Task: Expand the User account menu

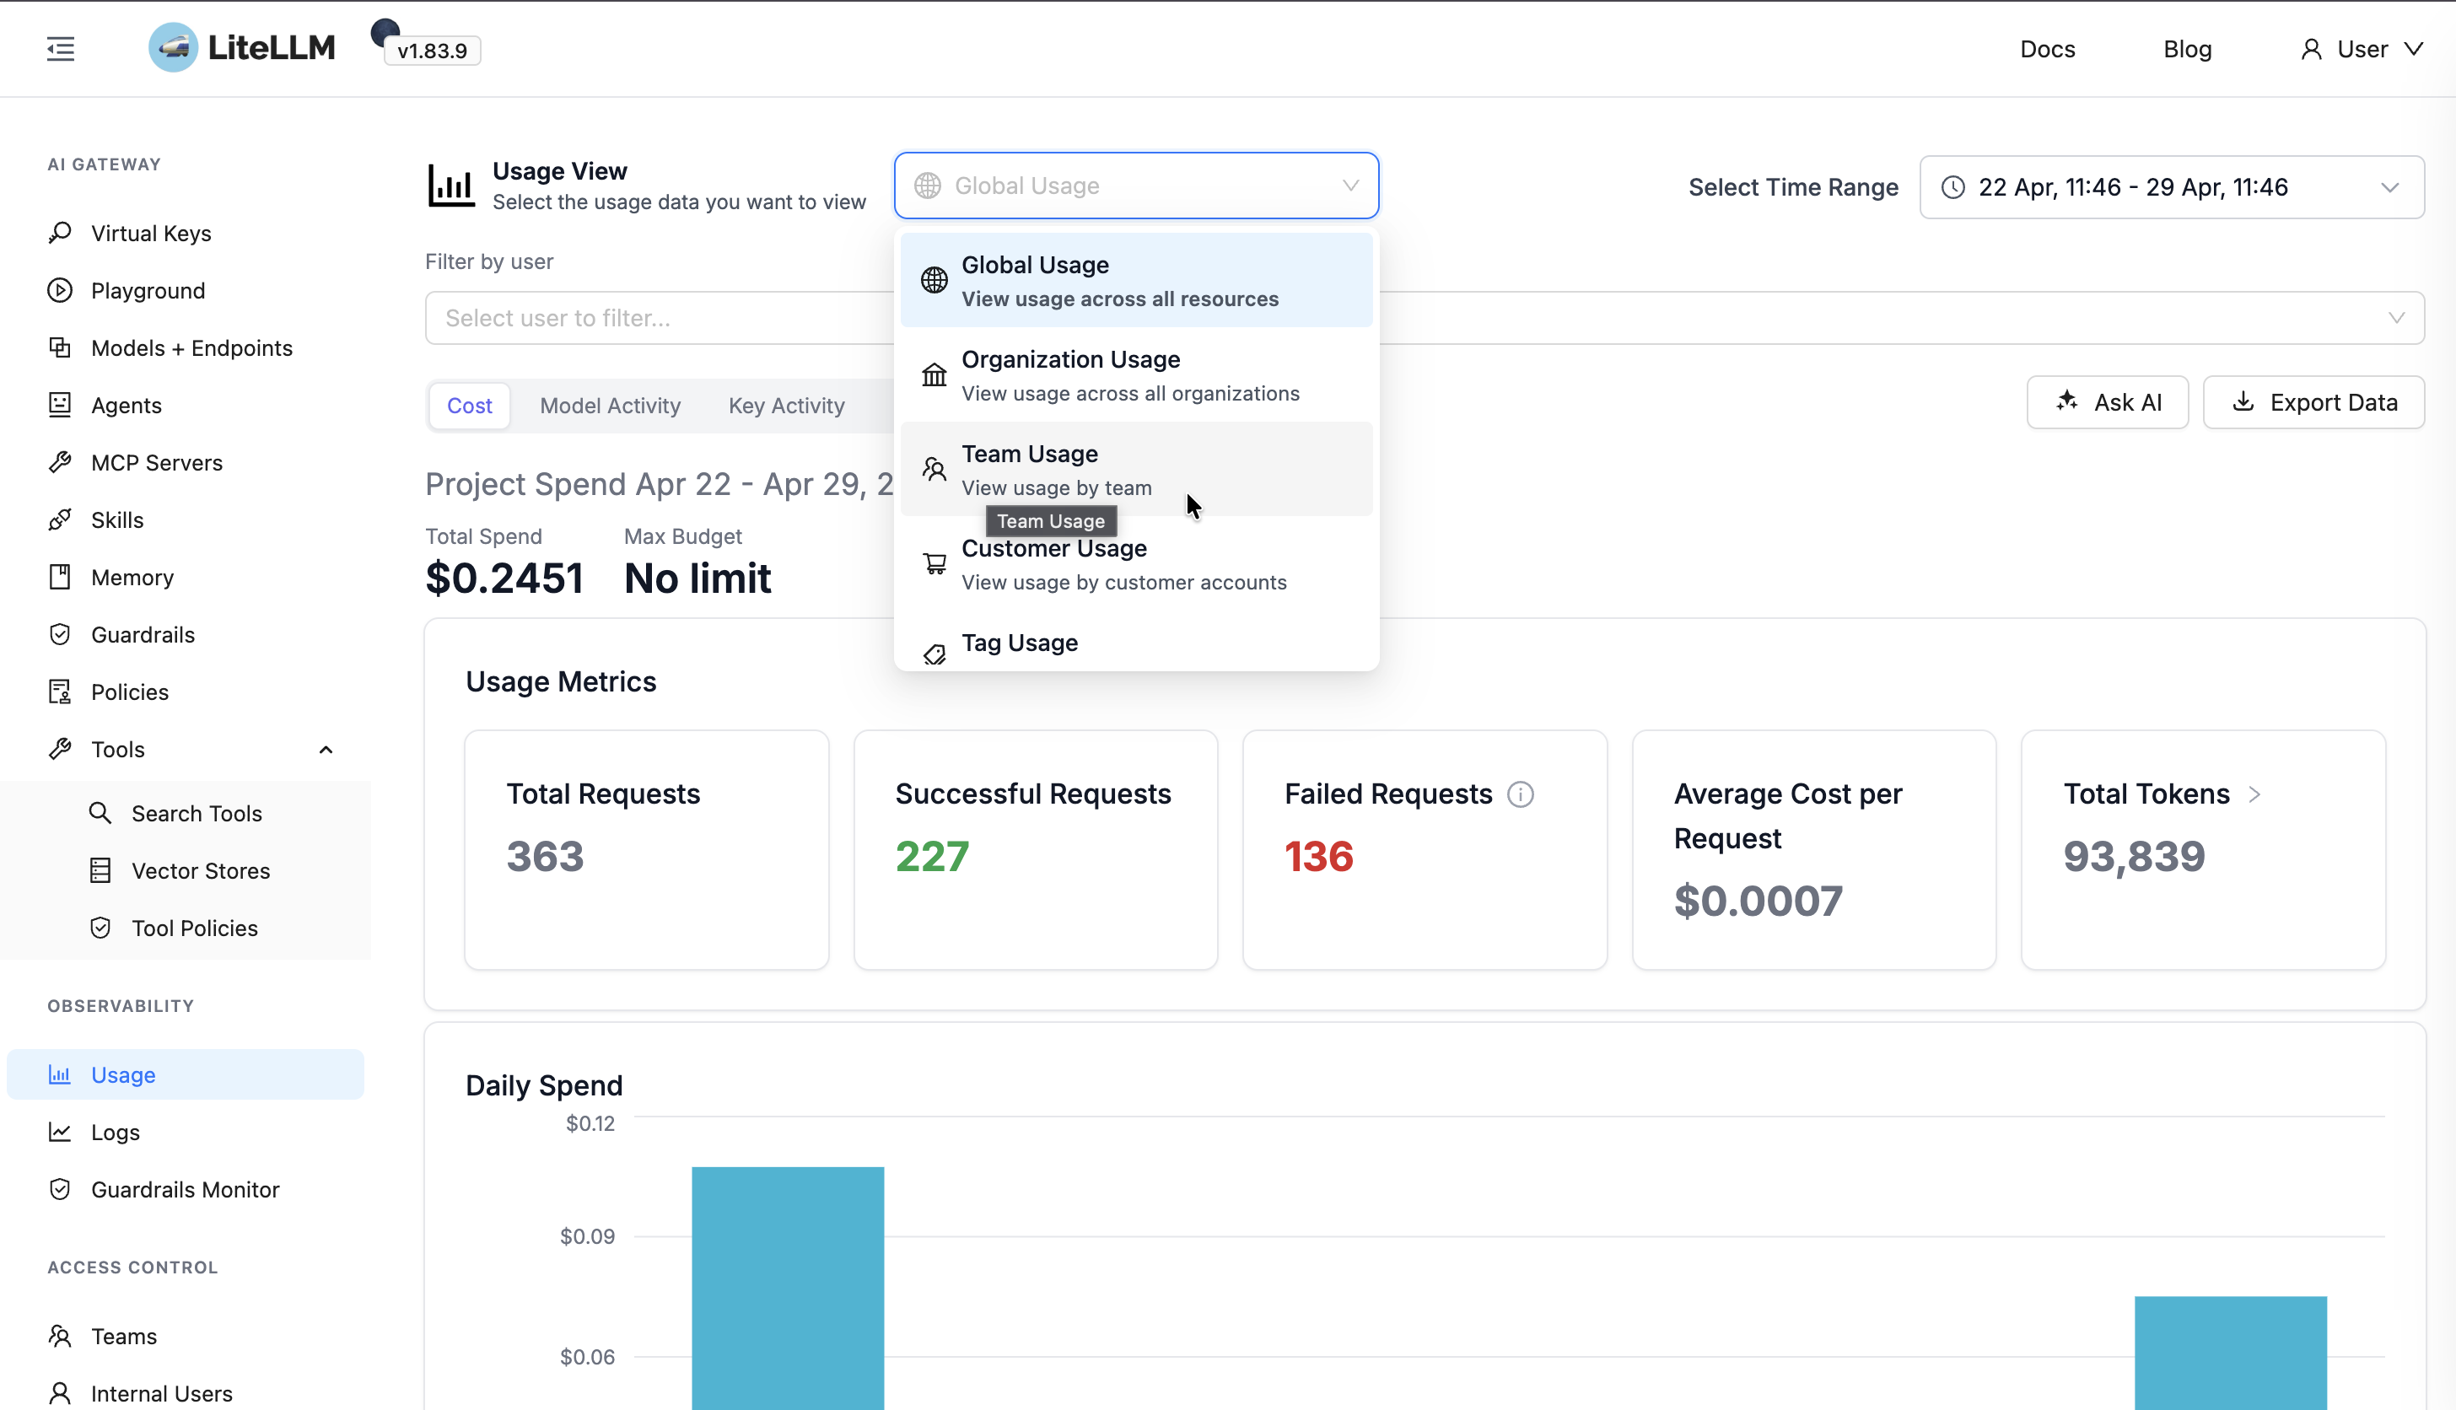Action: [2361, 48]
